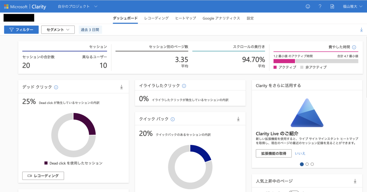Viewport: 367px width, 192px height.
Task: Click the Clarity をさらに活用する heading
Action: coord(278,86)
